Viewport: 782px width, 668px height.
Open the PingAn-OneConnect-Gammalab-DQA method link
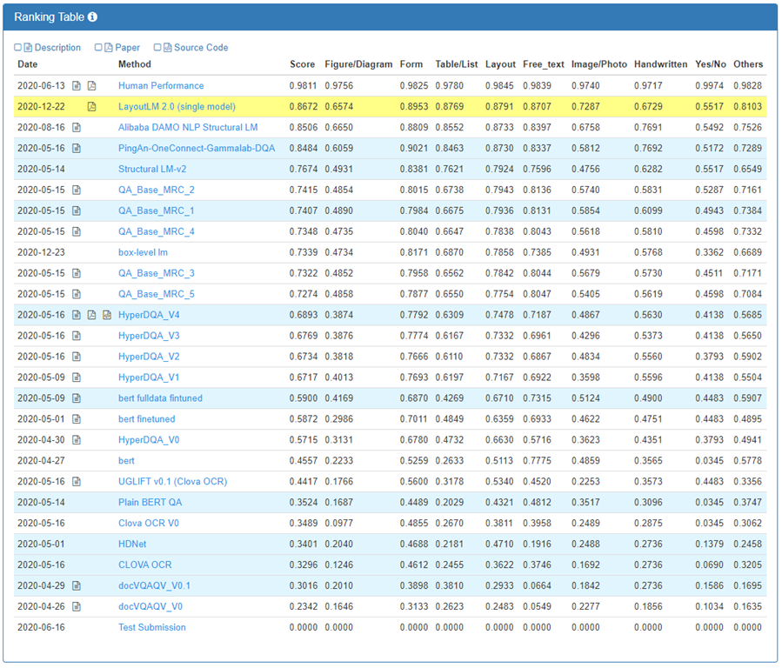(197, 149)
